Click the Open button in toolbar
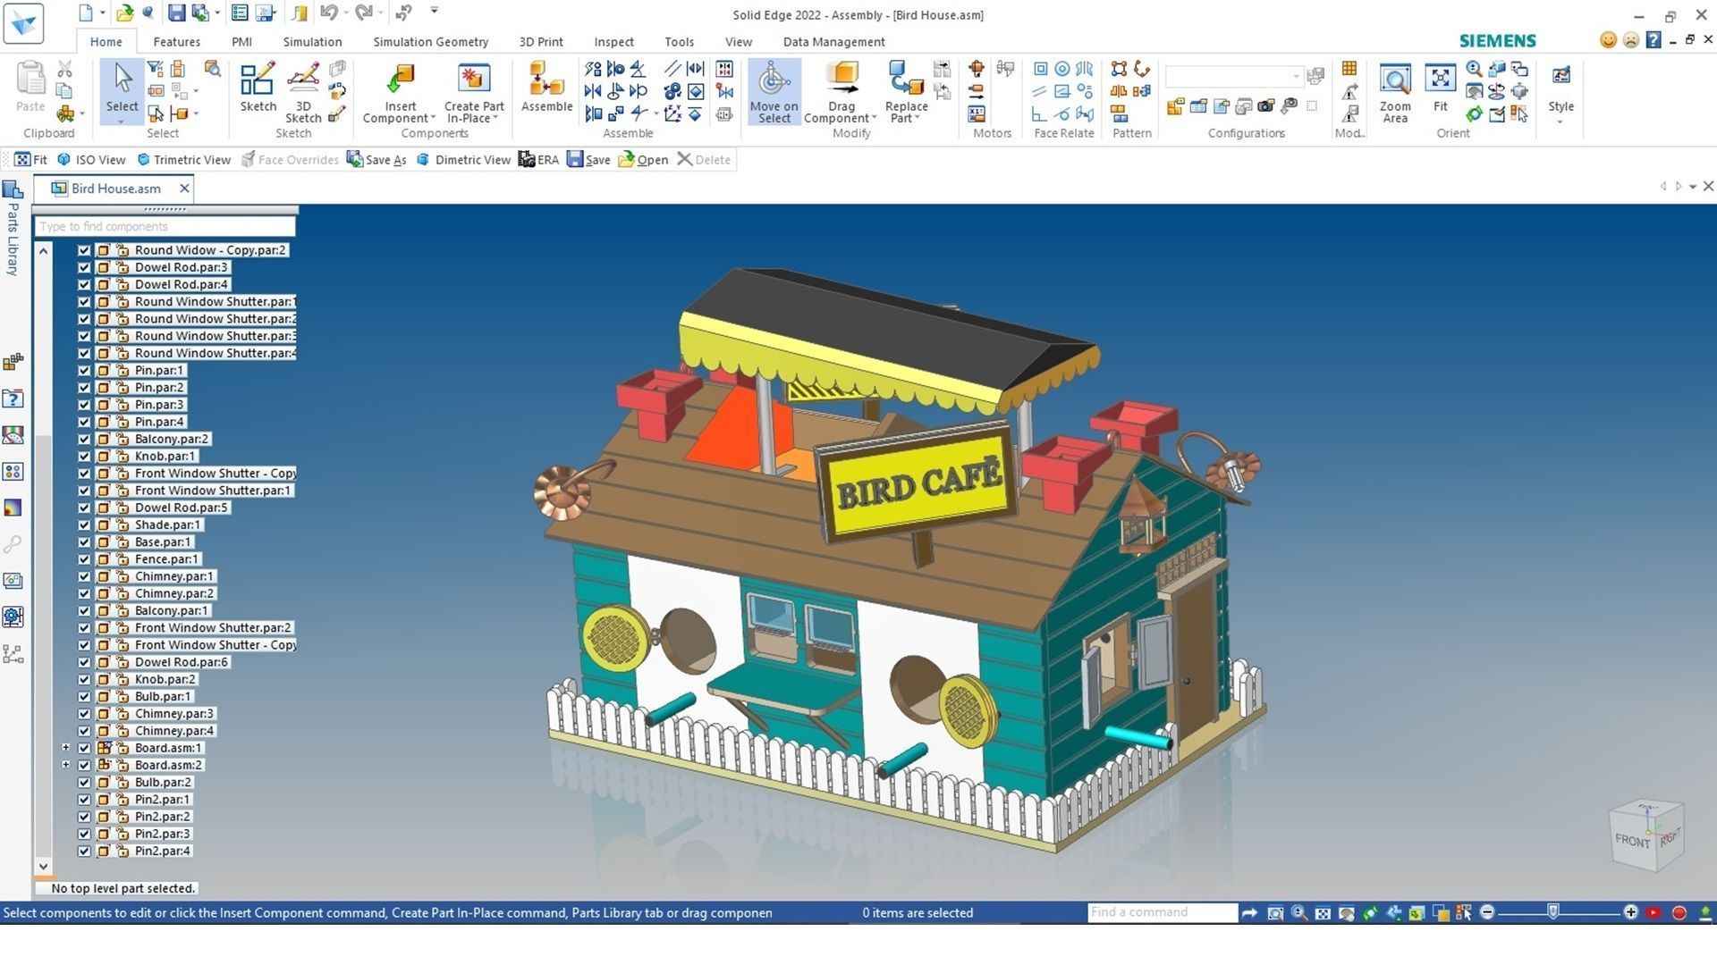 (643, 159)
